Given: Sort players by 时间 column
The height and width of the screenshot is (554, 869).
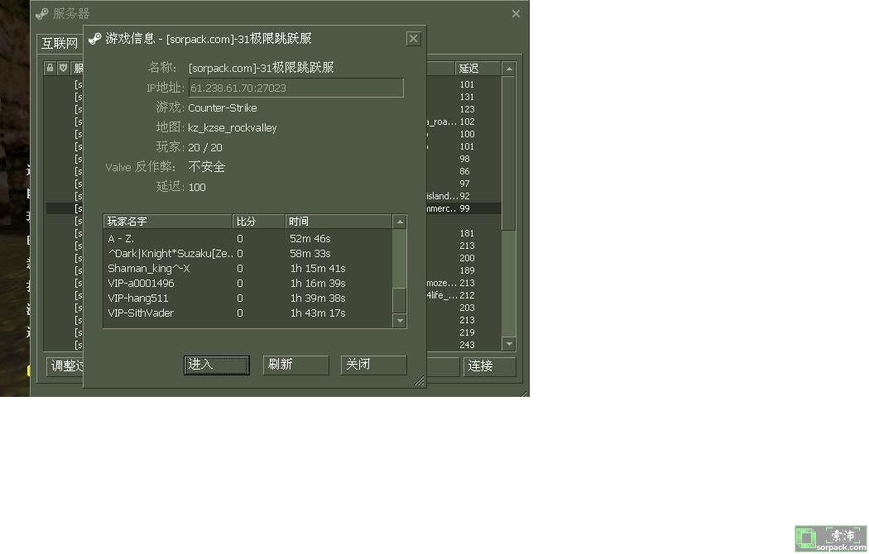Looking at the screenshot, I should [338, 222].
